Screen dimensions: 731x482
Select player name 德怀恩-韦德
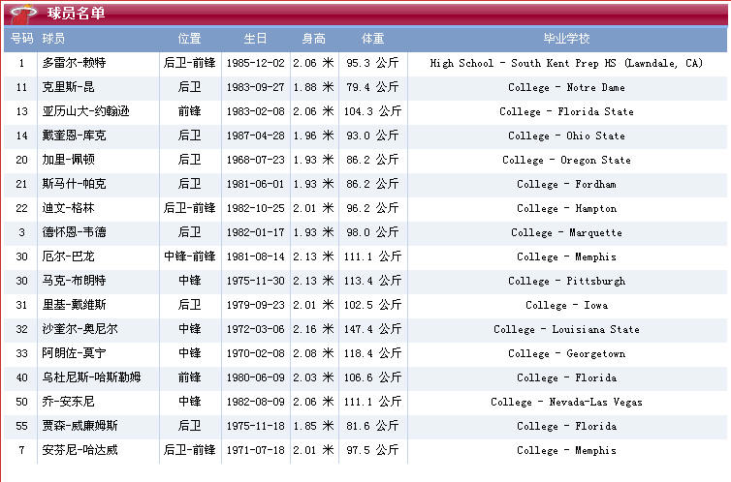(74, 232)
